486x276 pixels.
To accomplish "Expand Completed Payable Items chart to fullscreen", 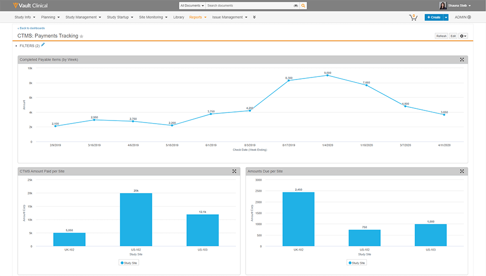I will tap(462, 59).
